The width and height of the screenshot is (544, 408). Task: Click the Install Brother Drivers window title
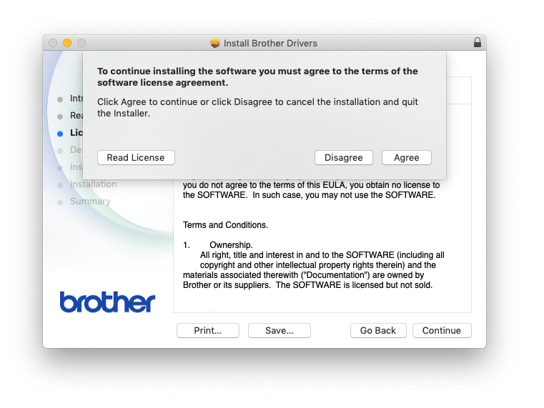pyautogui.click(x=270, y=43)
